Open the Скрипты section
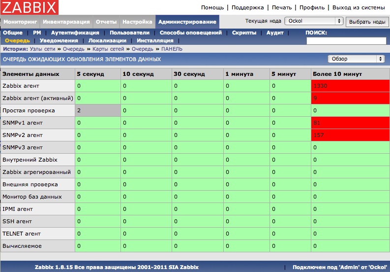This screenshot has width=390, height=272. pos(243,33)
